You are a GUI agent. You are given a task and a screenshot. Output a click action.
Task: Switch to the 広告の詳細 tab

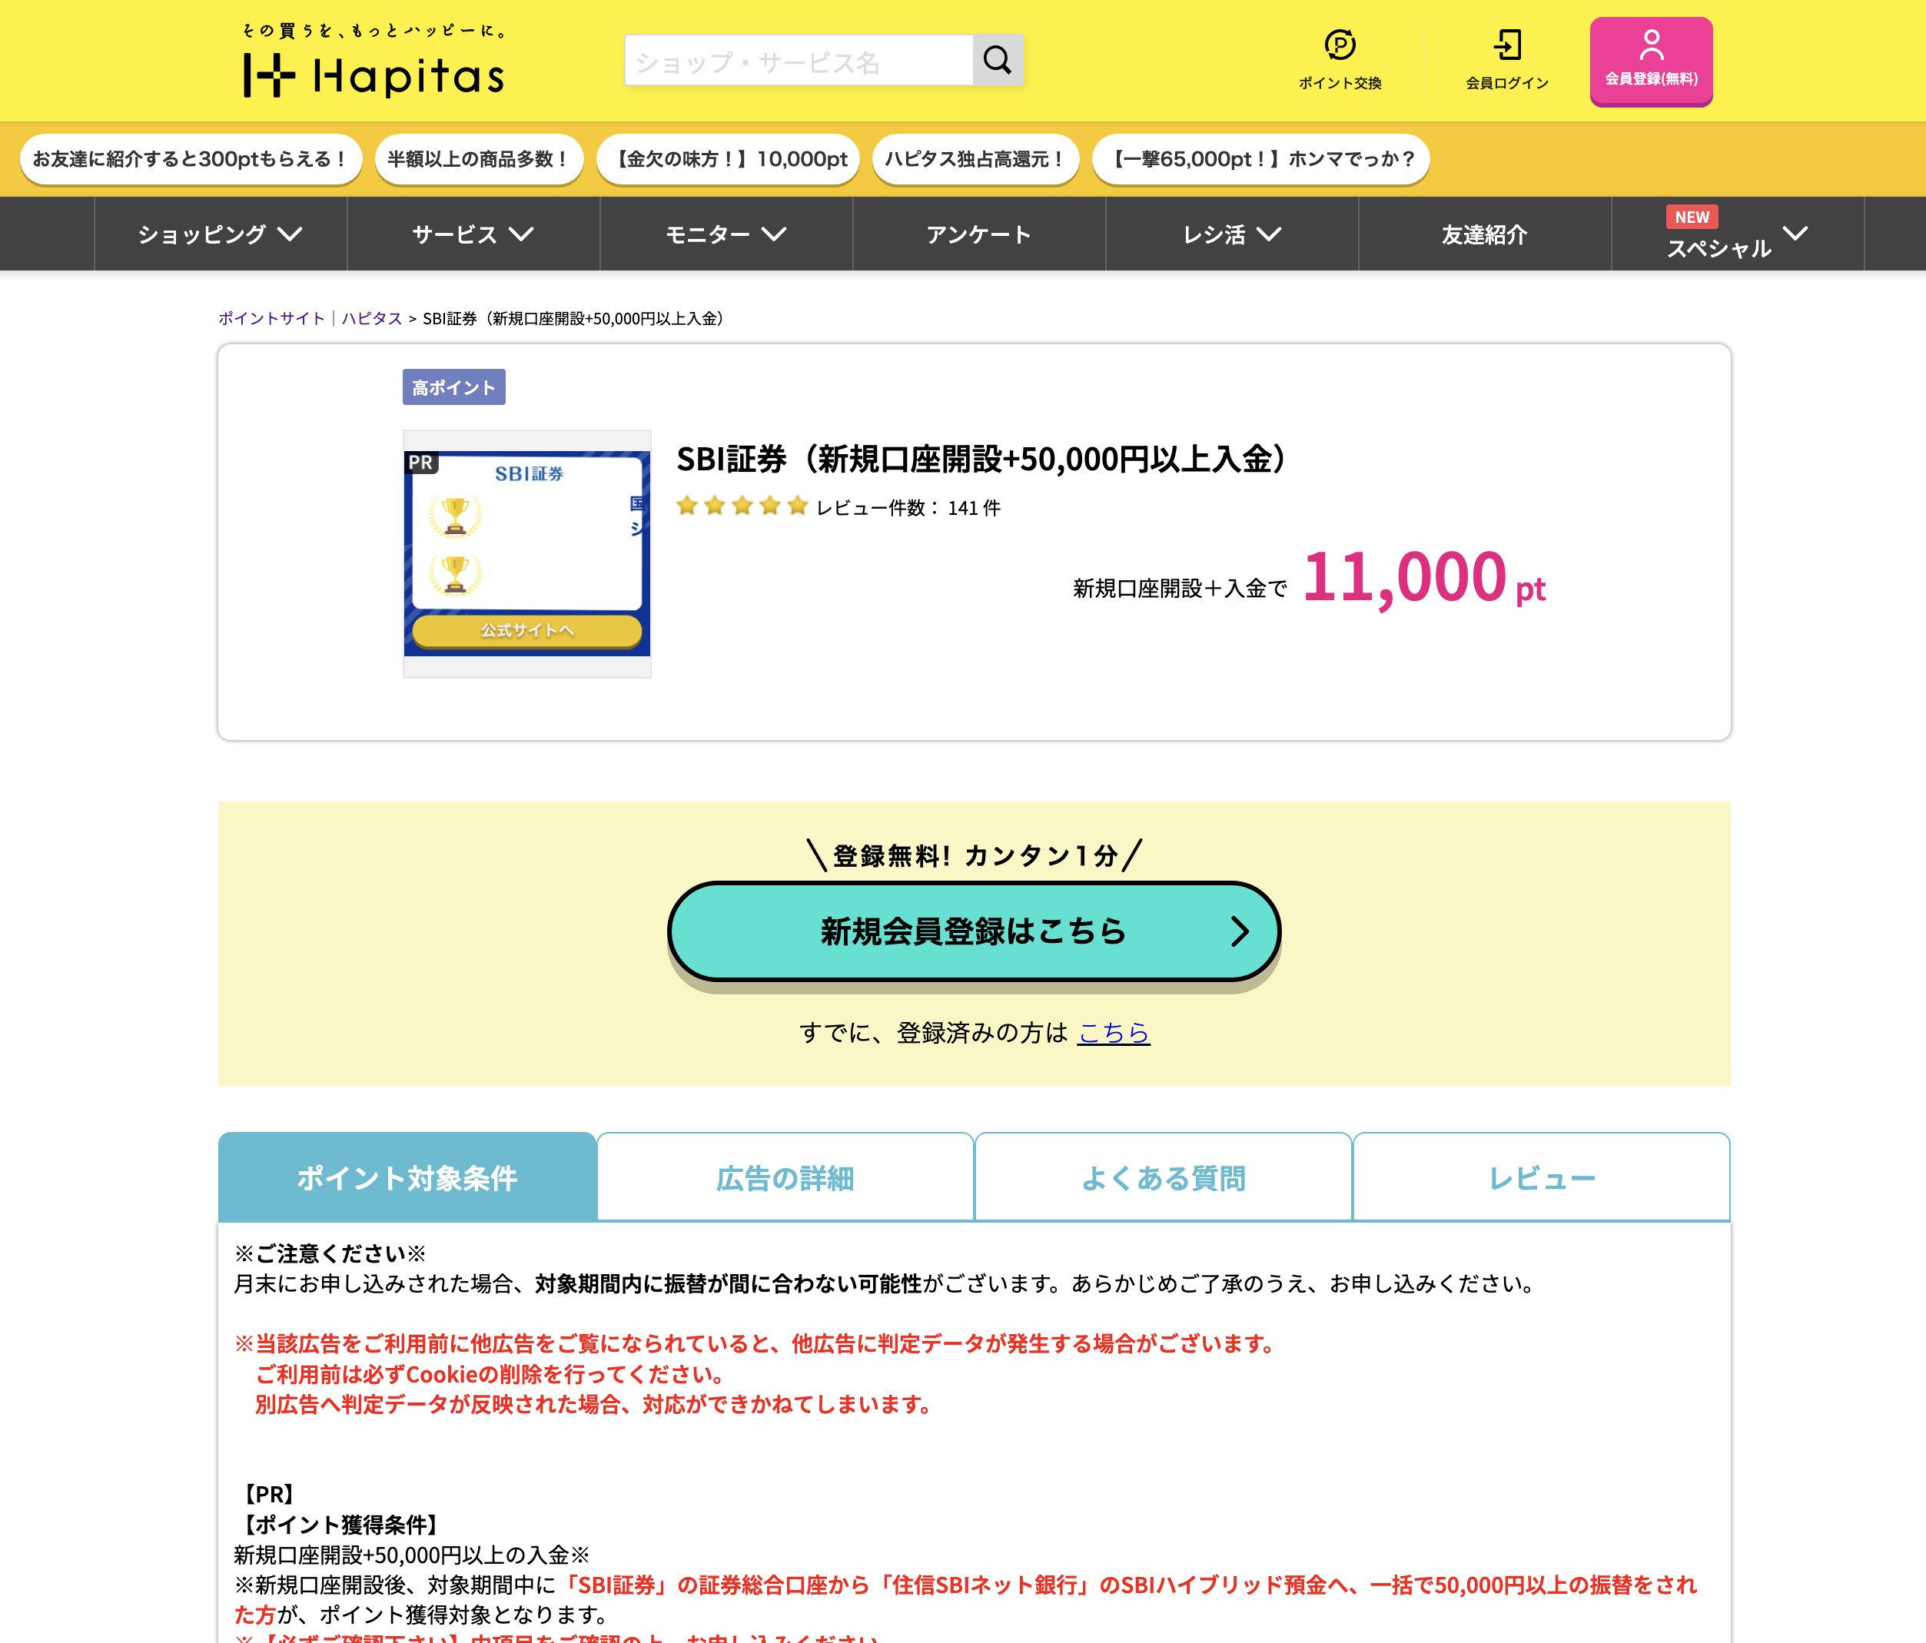click(785, 1177)
